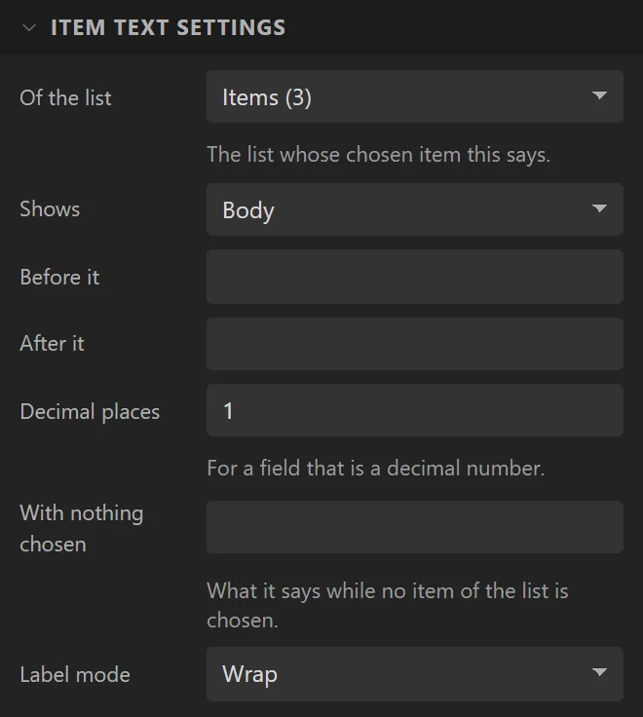
Task: Click the 'ITEM TEXT SETTINGS' header text
Action: tap(168, 27)
